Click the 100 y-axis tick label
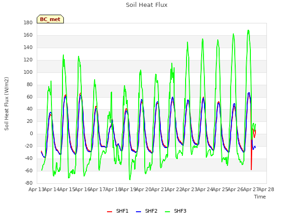The width and height of the screenshot is (294, 220). tap(28, 72)
